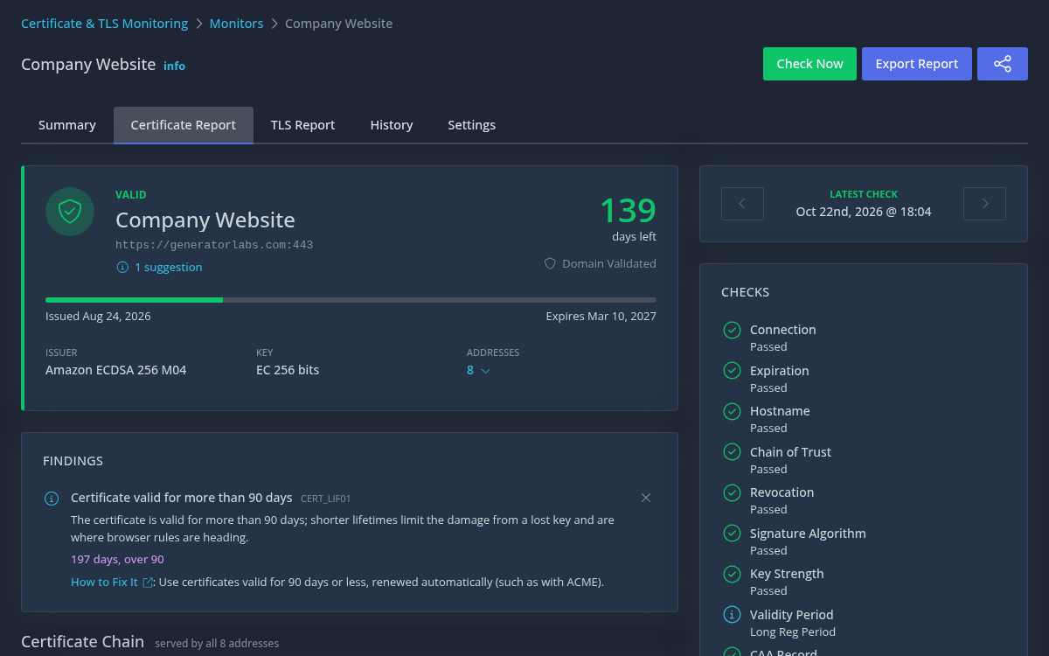This screenshot has height=656, width=1049.
Task: Switch to the Summary tab
Action: (x=67, y=125)
